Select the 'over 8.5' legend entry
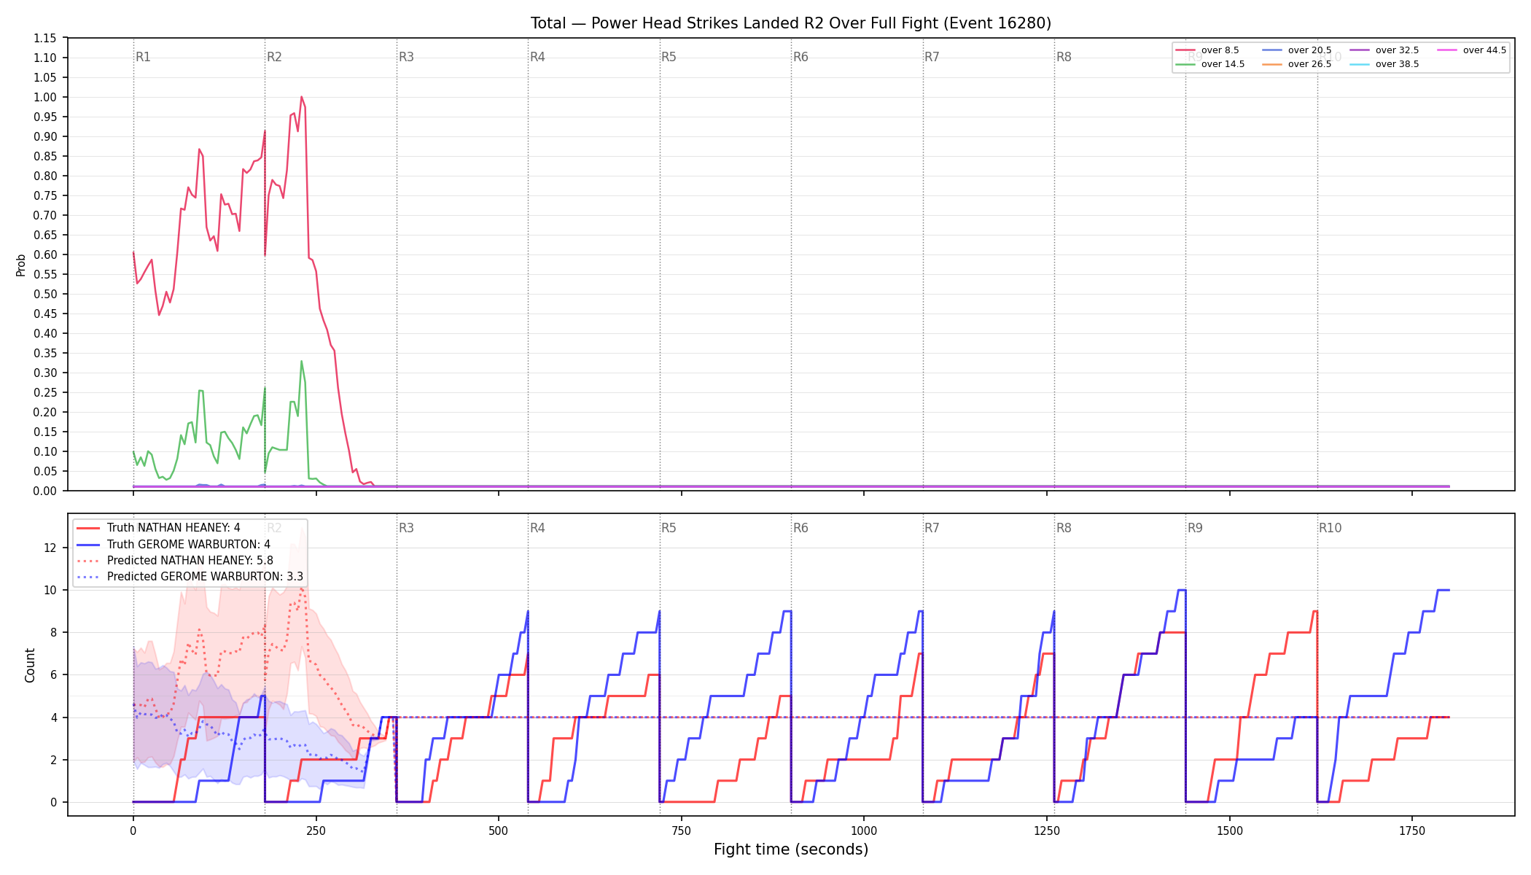The height and width of the screenshot is (875, 1531). point(1207,50)
